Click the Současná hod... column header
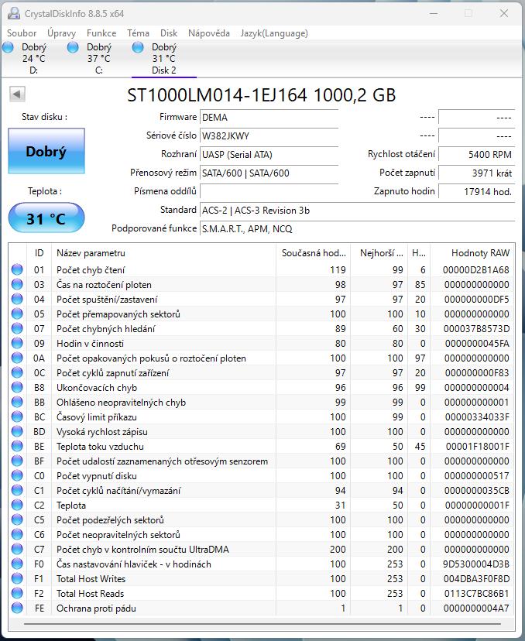Viewport: 525px width, 641px height. tap(314, 253)
